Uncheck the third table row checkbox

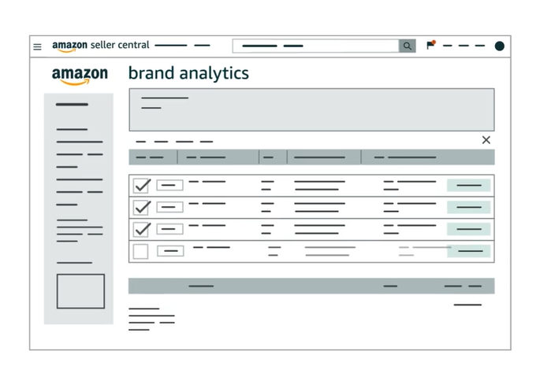coord(142,229)
